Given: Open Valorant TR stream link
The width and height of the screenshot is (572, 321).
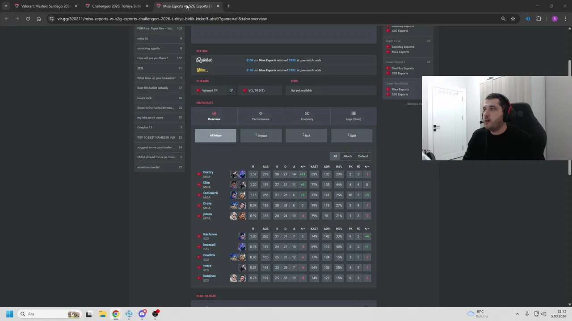Looking at the screenshot, I should tap(210, 91).
